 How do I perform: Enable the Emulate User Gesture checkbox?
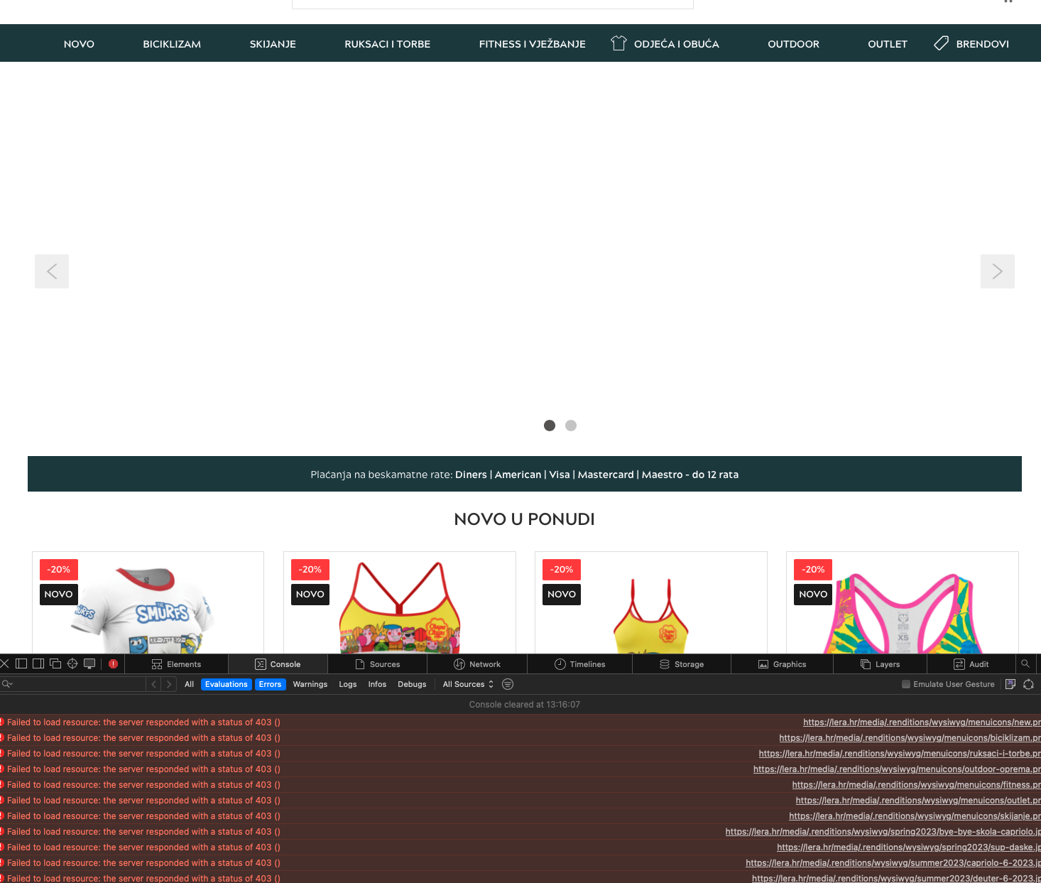click(906, 684)
